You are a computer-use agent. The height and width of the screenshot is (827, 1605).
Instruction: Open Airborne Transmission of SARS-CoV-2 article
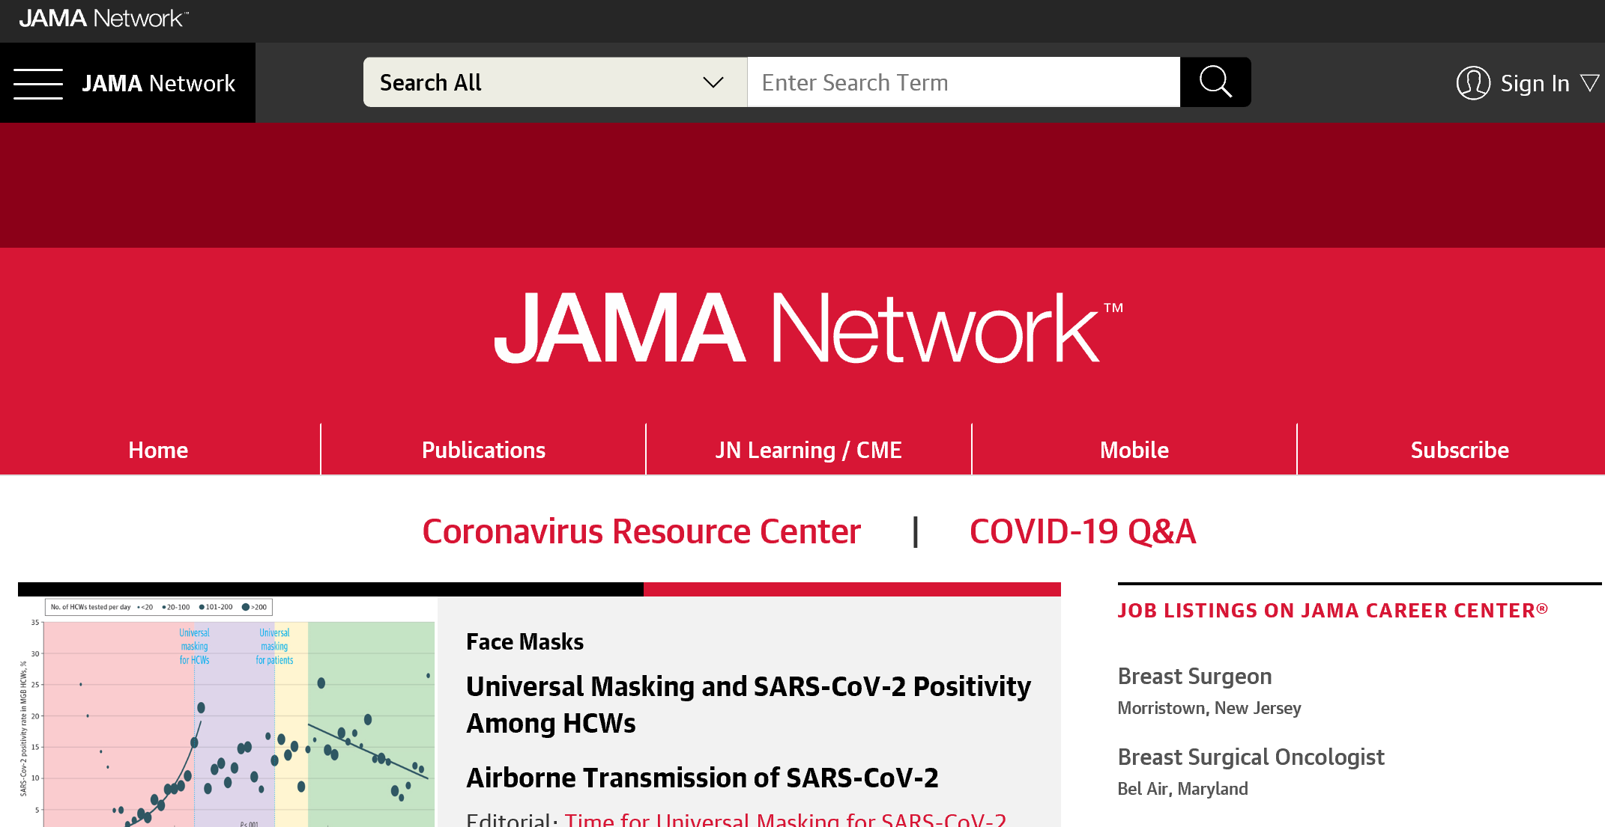coord(702,778)
